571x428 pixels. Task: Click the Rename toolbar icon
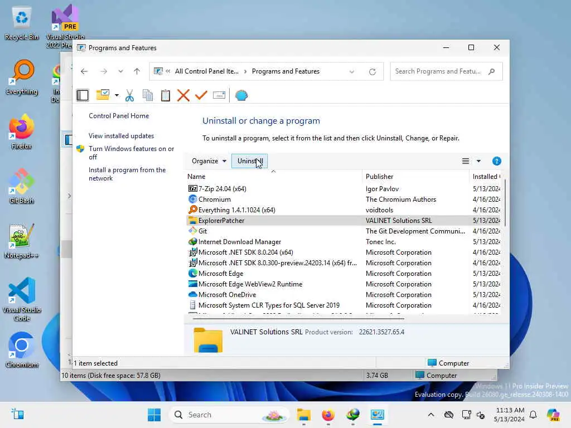tap(219, 95)
